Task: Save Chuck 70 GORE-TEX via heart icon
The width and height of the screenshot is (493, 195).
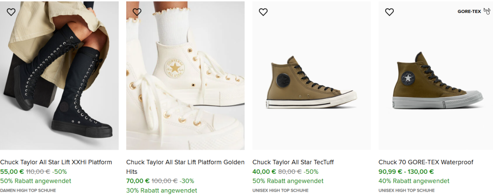Action: [x=389, y=12]
